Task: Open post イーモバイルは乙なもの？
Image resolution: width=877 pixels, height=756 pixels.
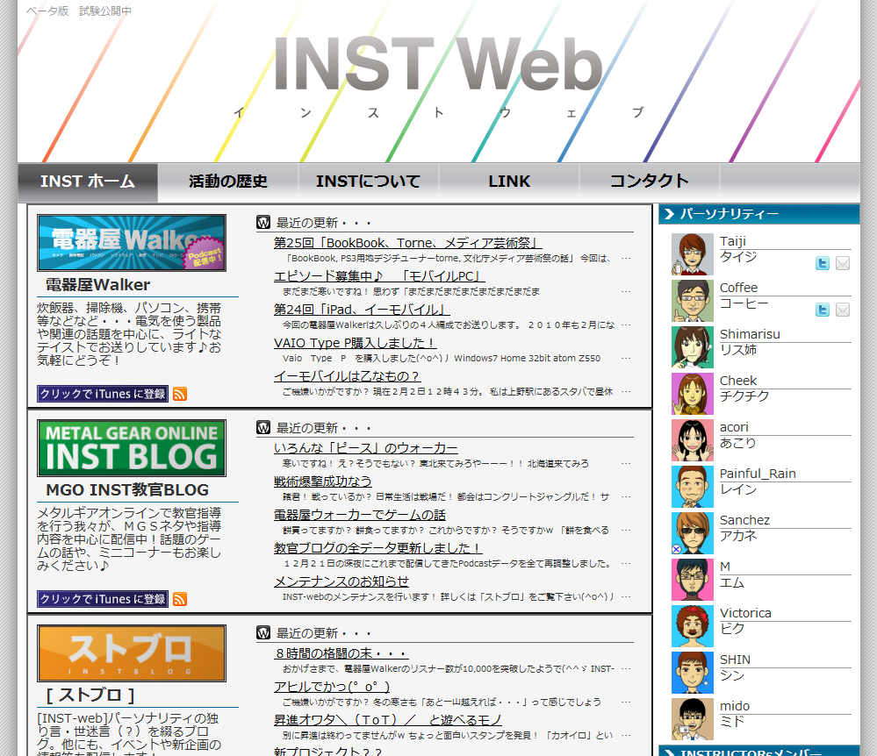Action: click(x=347, y=376)
